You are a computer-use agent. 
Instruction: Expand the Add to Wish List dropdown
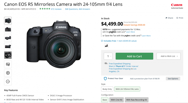[168, 56]
